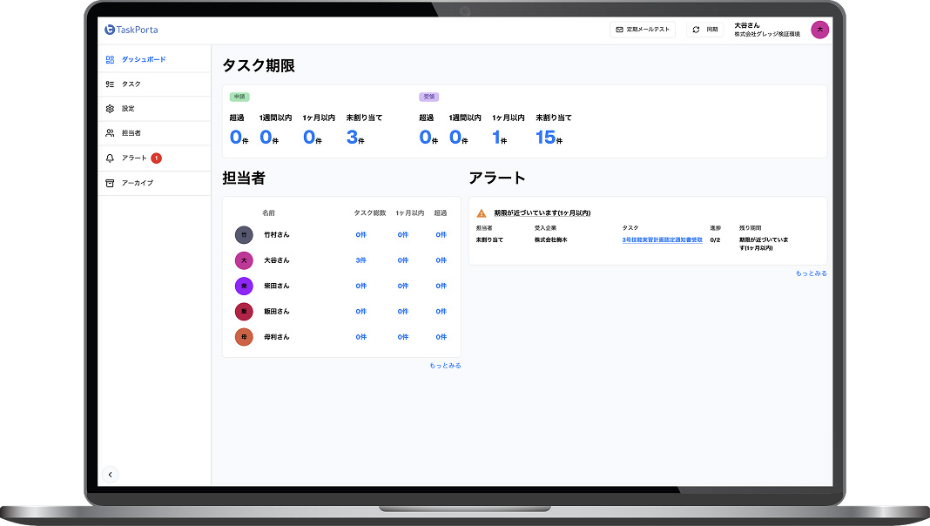Image resolution: width=930 pixels, height=526 pixels.
Task: Open アーカイブ via the archive box icon
Action: pos(108,183)
